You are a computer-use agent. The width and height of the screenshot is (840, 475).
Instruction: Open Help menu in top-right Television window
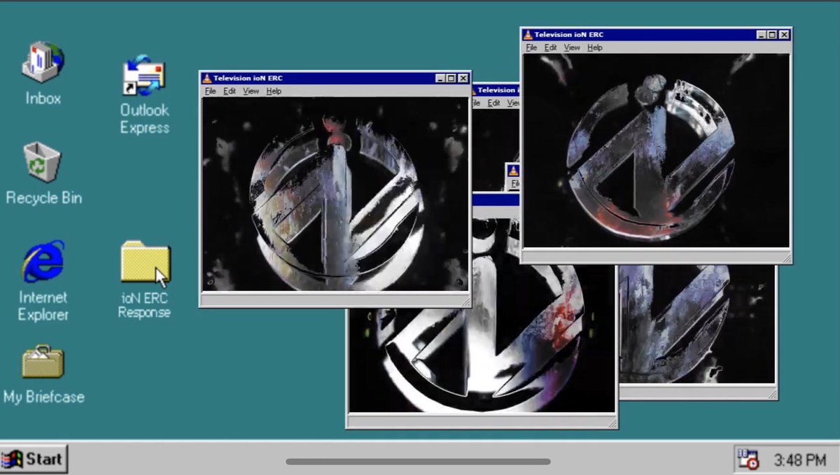click(595, 48)
